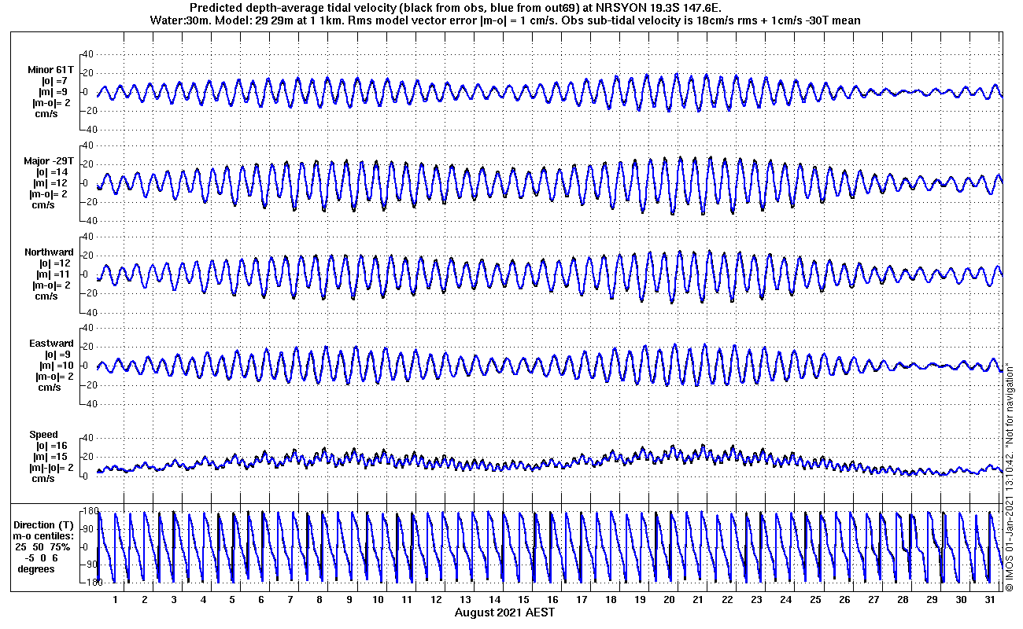This screenshot has height=629, width=1023.
Task: Click the 'degrees' unit label
Action: click(x=36, y=568)
